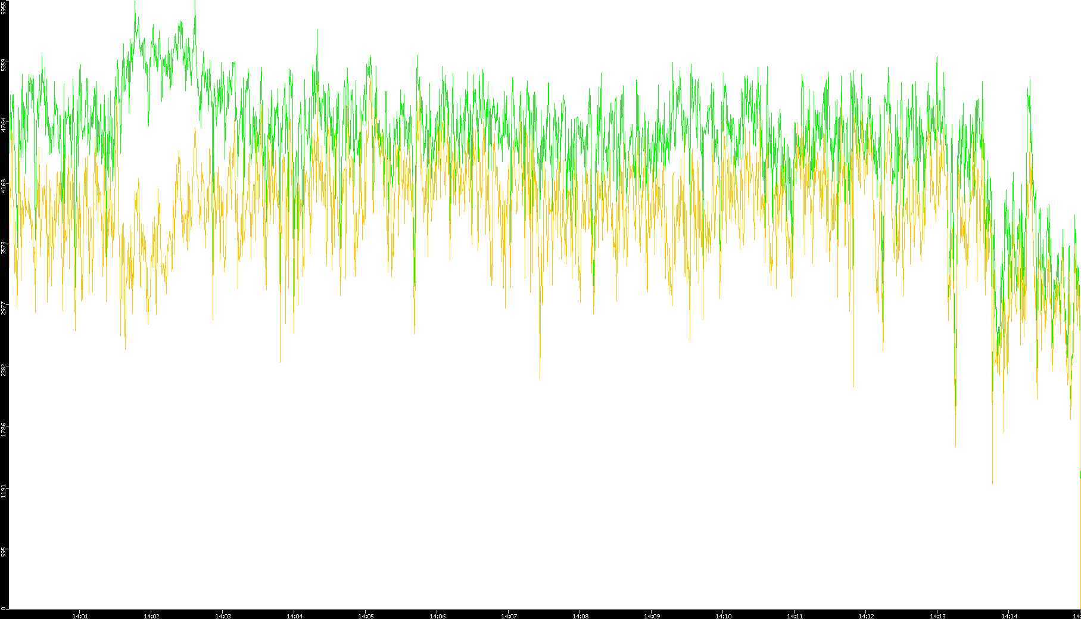Click the 4168 y-axis label
The width and height of the screenshot is (1081, 619).
pos(4,186)
